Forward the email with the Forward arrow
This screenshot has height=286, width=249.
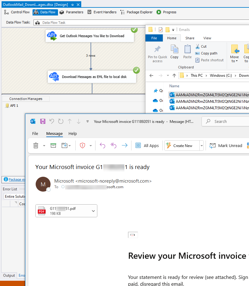[125, 145]
